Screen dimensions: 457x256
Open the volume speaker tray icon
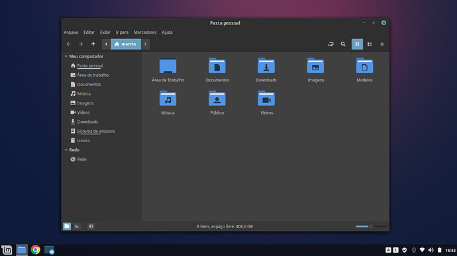tap(431, 250)
